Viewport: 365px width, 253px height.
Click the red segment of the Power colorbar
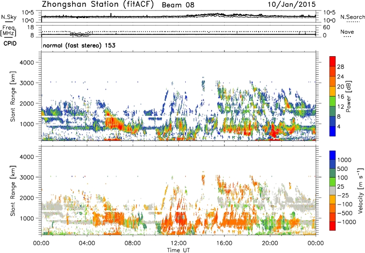333,61
